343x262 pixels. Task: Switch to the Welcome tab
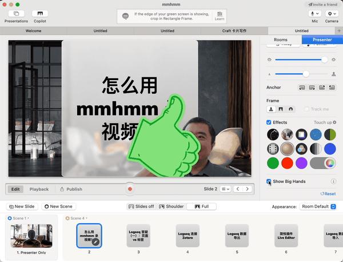34,31
